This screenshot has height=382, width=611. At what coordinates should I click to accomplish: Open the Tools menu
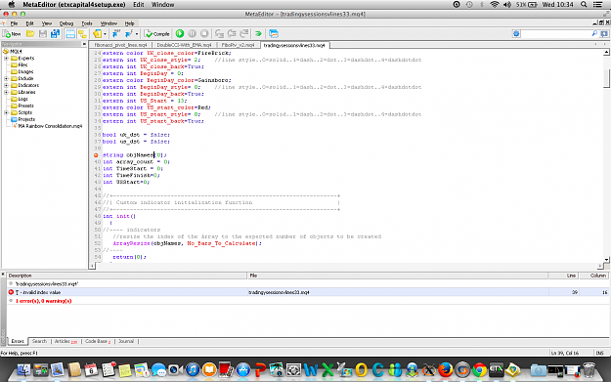87,23
